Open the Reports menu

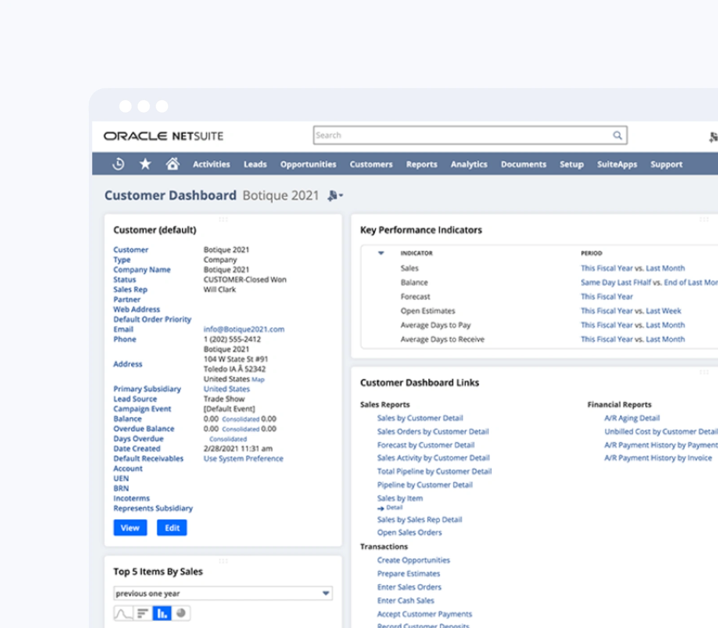[422, 164]
